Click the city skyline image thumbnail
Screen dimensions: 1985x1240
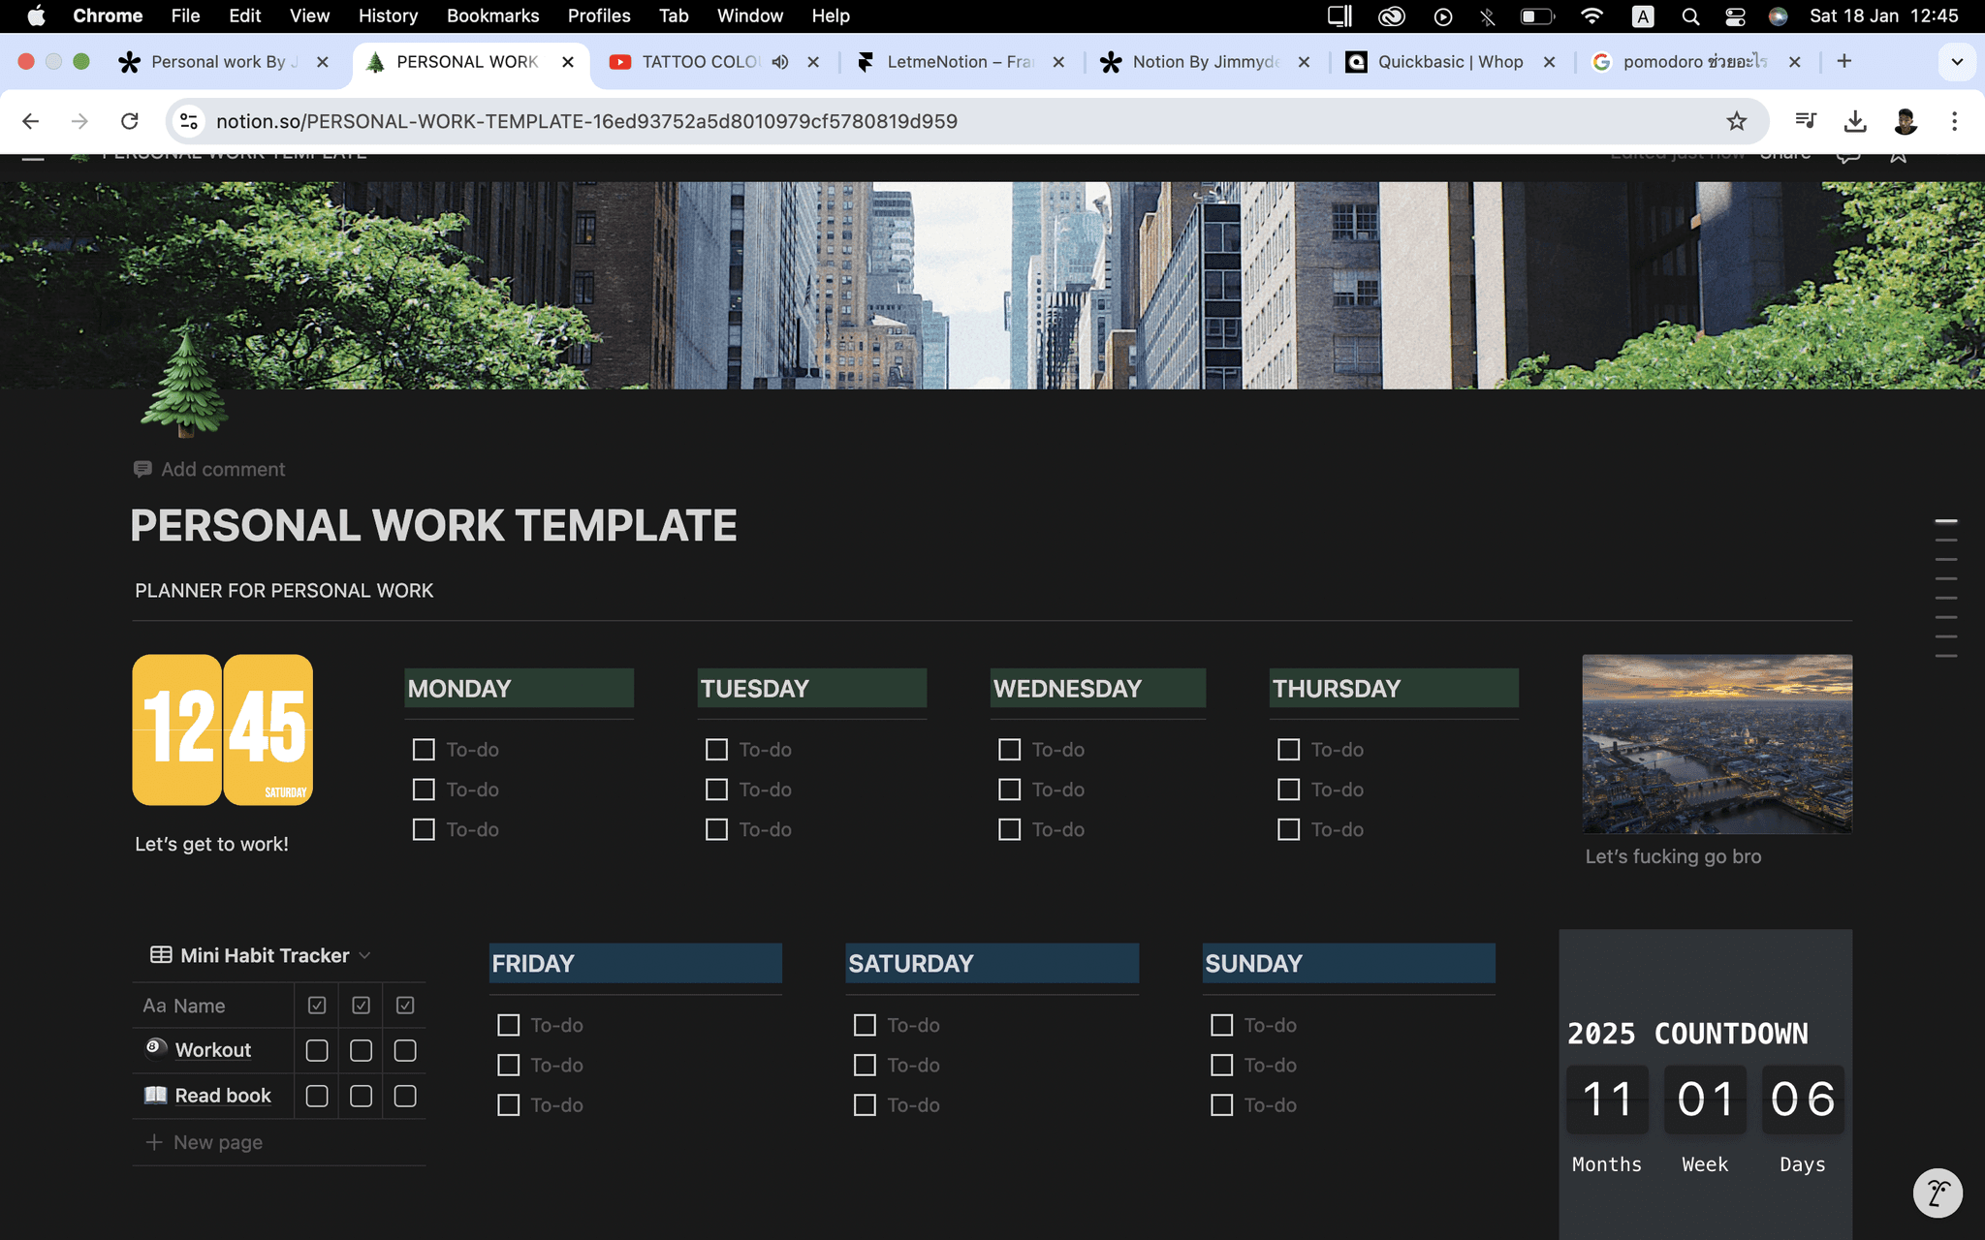[1717, 744]
